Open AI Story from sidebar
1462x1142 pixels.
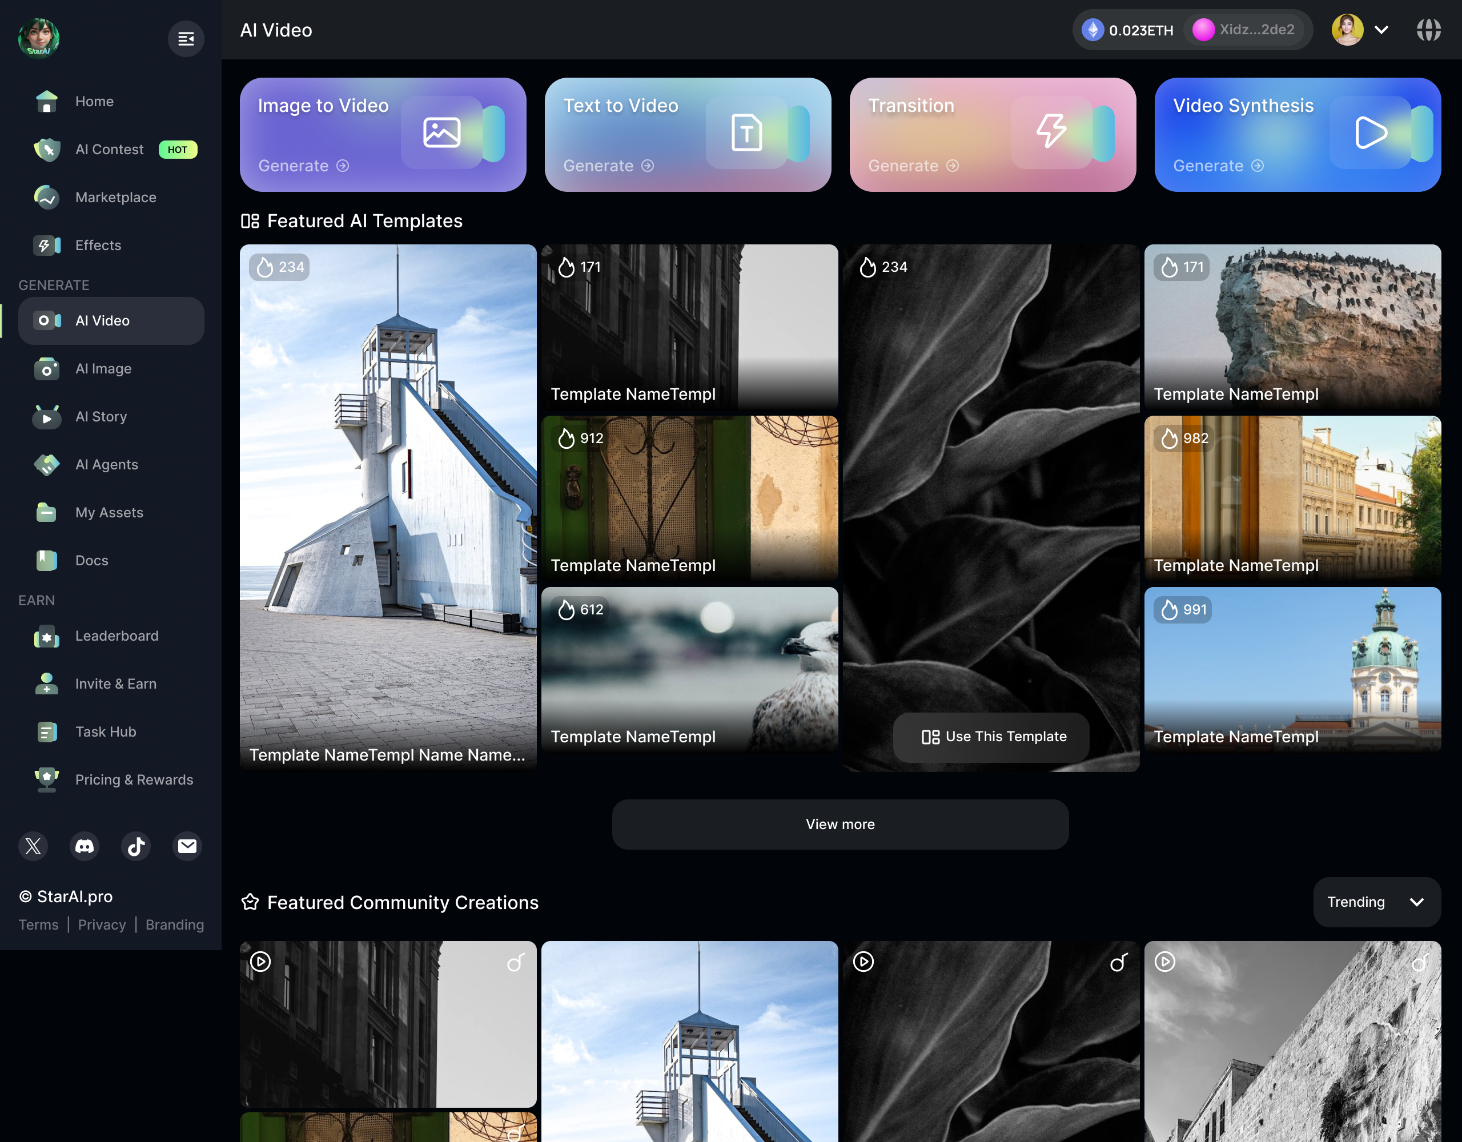pos(101,416)
